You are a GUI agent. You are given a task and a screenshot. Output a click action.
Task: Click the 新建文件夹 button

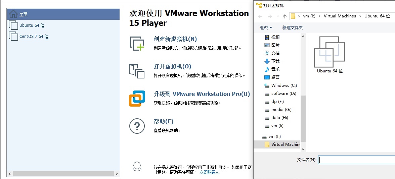(x=293, y=27)
